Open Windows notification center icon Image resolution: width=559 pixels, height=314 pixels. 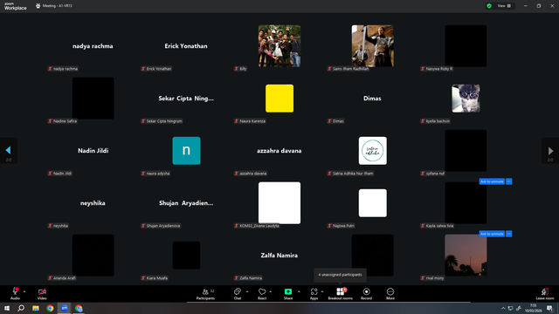point(549,308)
